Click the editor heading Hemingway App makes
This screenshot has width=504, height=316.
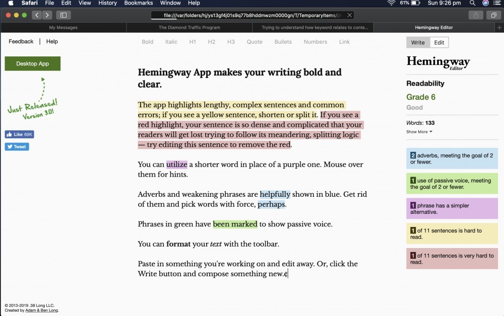[239, 78]
